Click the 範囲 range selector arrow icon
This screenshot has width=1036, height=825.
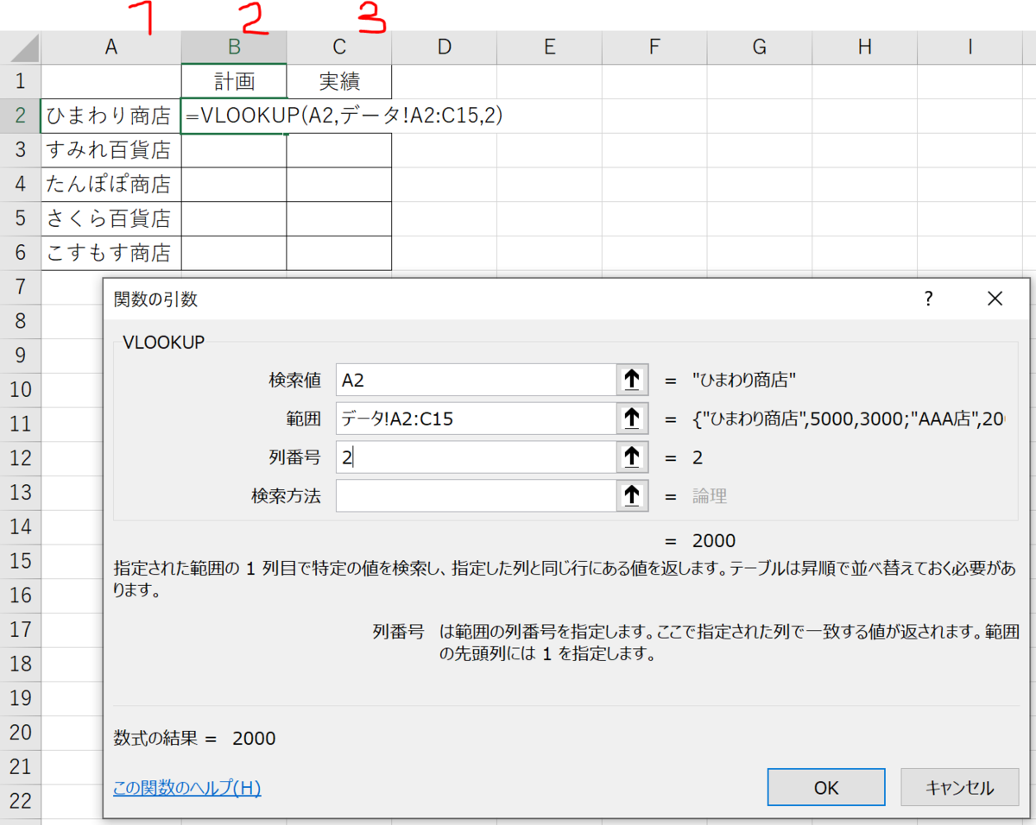coord(631,419)
